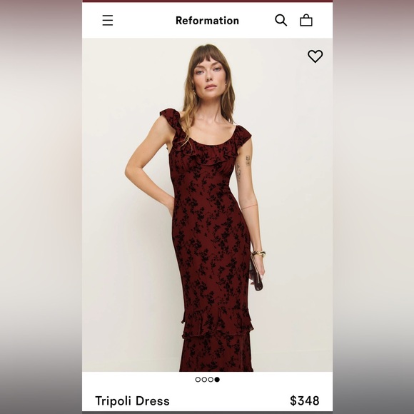The height and width of the screenshot is (414, 414).
Task: Show the first product photo via the carousel dot
Action: click(198, 380)
